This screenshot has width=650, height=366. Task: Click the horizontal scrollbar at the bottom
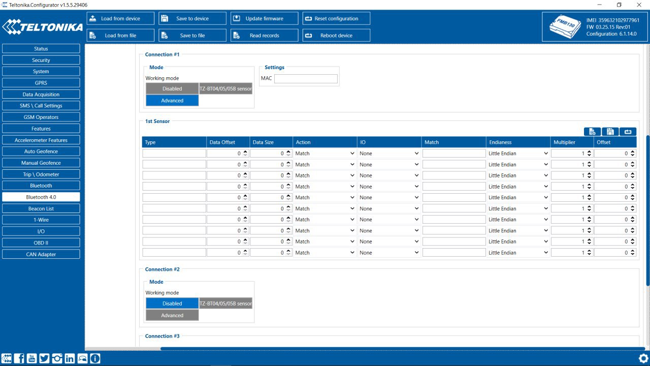point(401,349)
